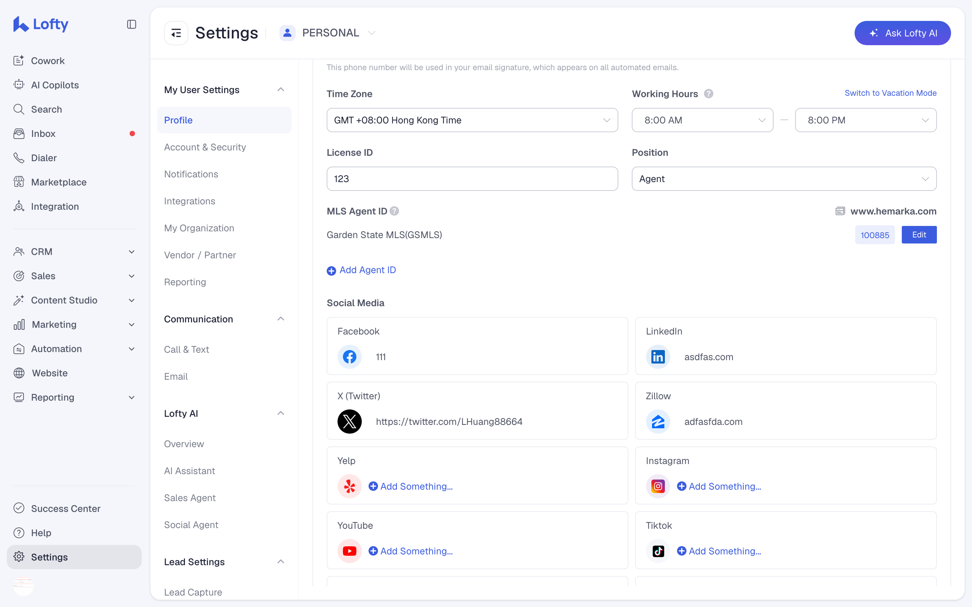The height and width of the screenshot is (607, 972).
Task: Click the MLS Agent ID help icon
Action: 395,211
